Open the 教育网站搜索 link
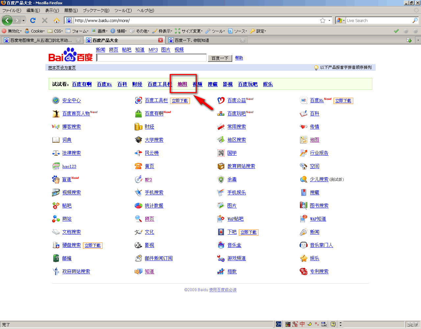 point(241,166)
